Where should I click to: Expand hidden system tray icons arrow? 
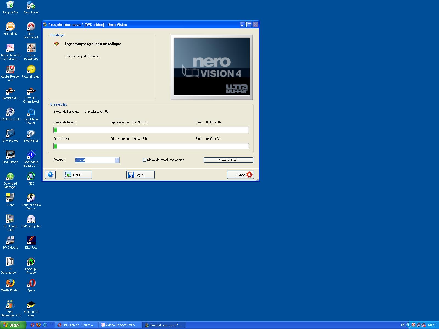(x=408, y=325)
